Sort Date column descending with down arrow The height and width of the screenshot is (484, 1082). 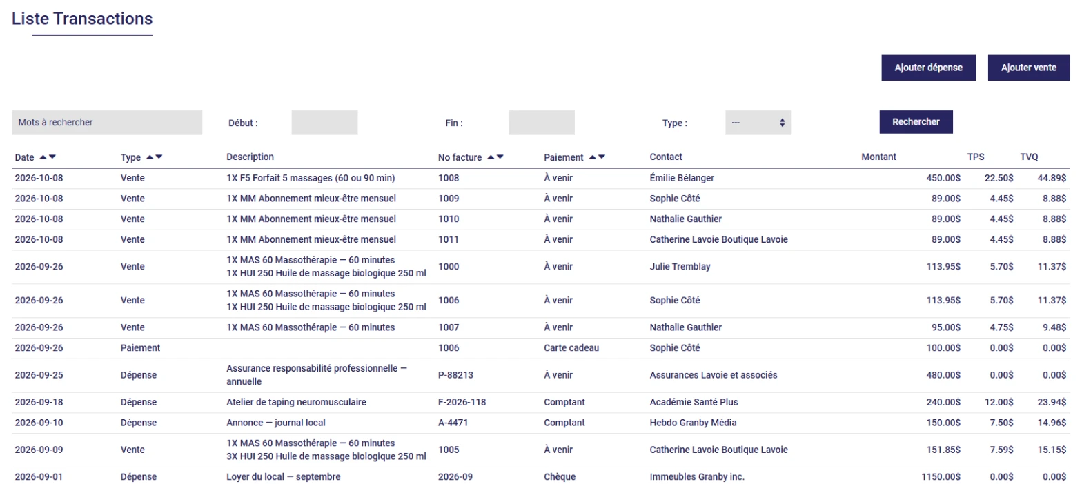(x=52, y=157)
